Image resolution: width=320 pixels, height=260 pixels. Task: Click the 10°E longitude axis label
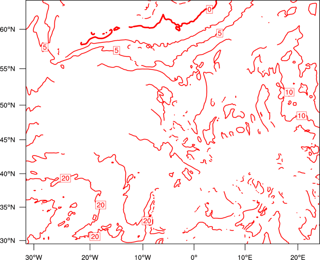click(245, 257)
